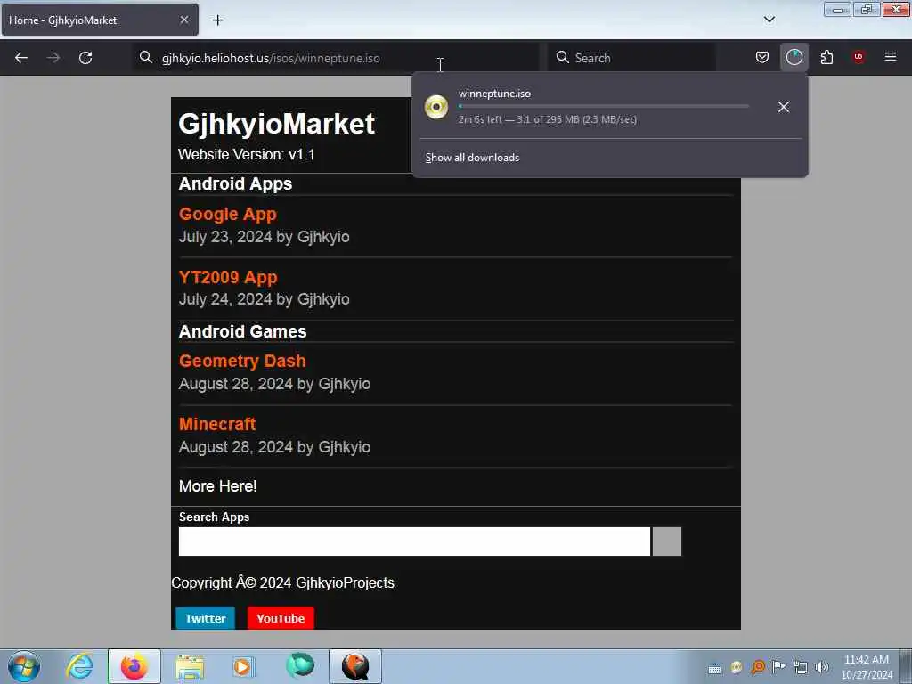Click the Android Games heading
This screenshot has height=684, width=912.
[x=242, y=331]
